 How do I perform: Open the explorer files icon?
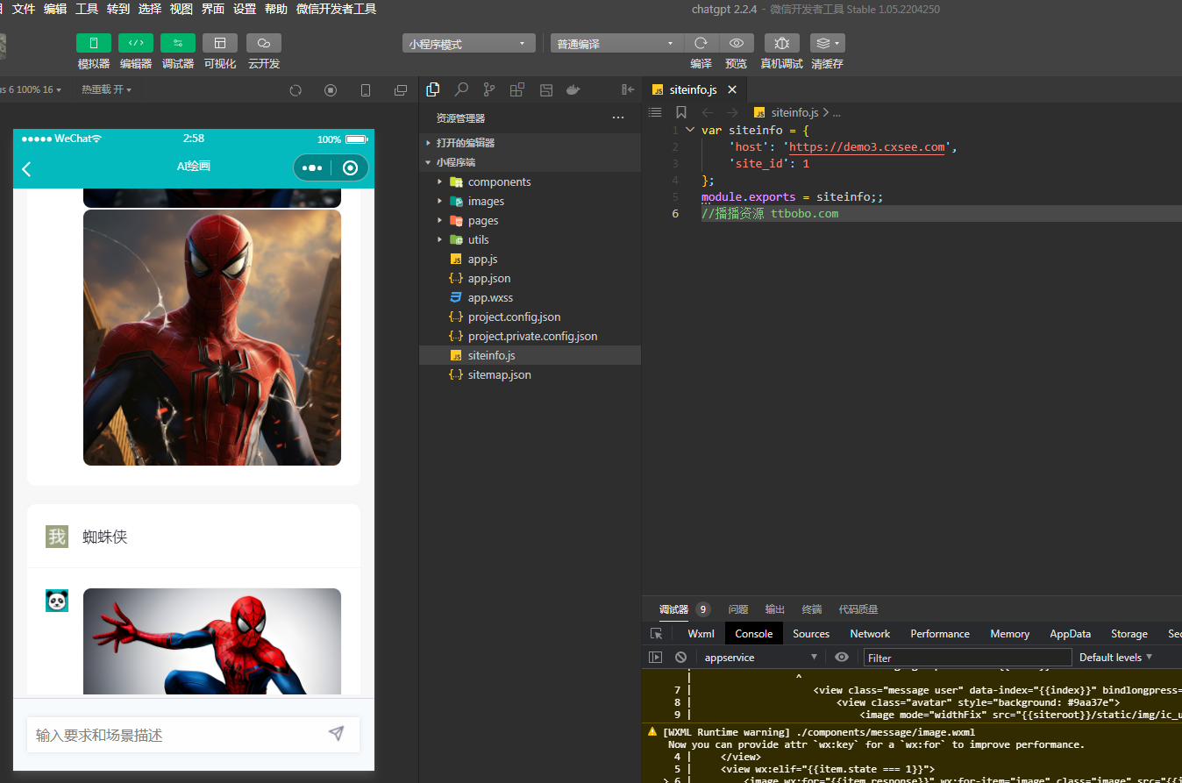pyautogui.click(x=432, y=89)
